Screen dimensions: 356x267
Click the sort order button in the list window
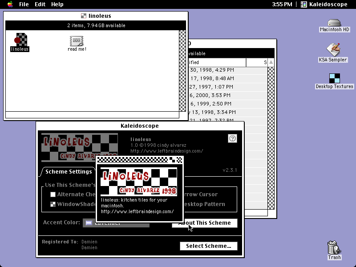point(271,62)
